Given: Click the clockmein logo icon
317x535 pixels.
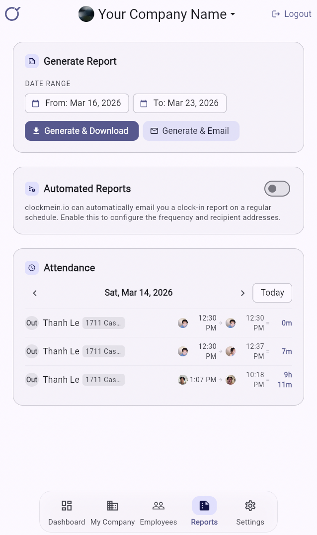Looking at the screenshot, I should coord(12,14).
